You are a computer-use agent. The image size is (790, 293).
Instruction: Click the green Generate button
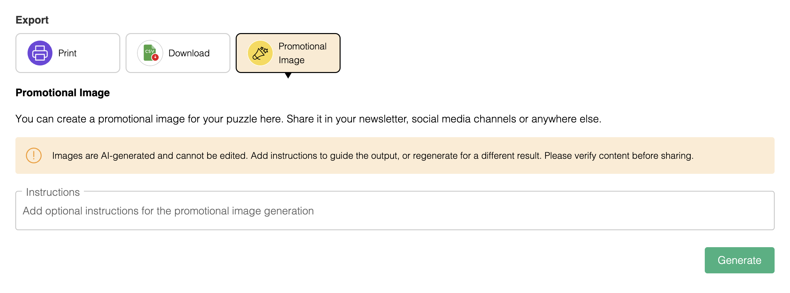[x=740, y=260]
